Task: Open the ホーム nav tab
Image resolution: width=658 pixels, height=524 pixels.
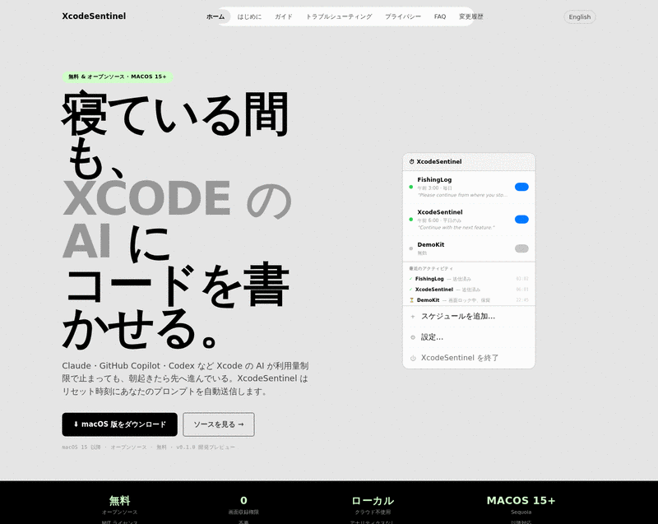Action: pyautogui.click(x=215, y=16)
